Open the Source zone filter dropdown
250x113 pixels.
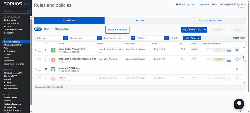coord(99,38)
